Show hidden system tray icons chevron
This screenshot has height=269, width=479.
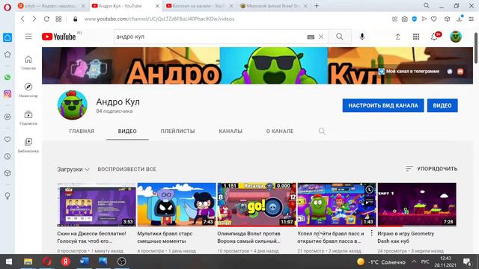tap(414, 262)
